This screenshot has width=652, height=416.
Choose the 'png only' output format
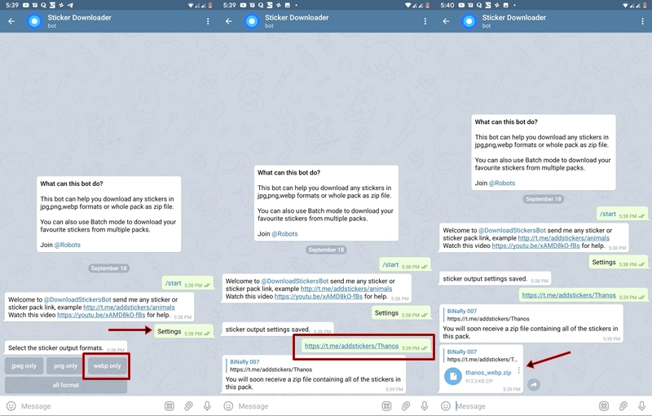click(66, 366)
